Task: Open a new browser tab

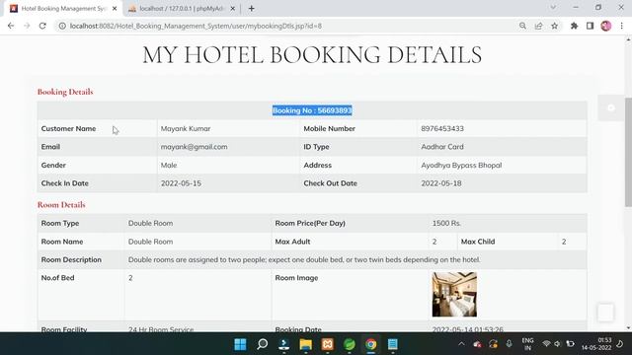Action: pyautogui.click(x=252, y=9)
